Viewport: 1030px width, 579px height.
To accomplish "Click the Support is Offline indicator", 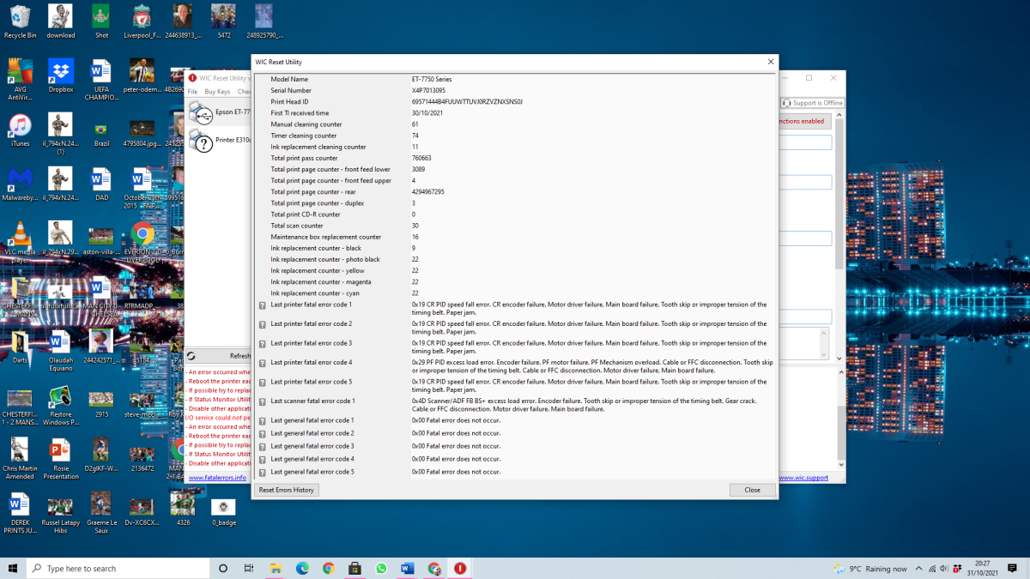I will (x=812, y=103).
